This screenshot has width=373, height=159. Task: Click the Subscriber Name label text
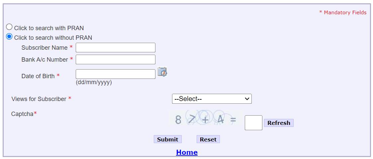tap(45, 48)
